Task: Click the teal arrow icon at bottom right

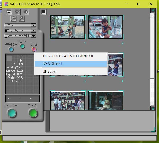Action: pyautogui.click(x=153, y=109)
